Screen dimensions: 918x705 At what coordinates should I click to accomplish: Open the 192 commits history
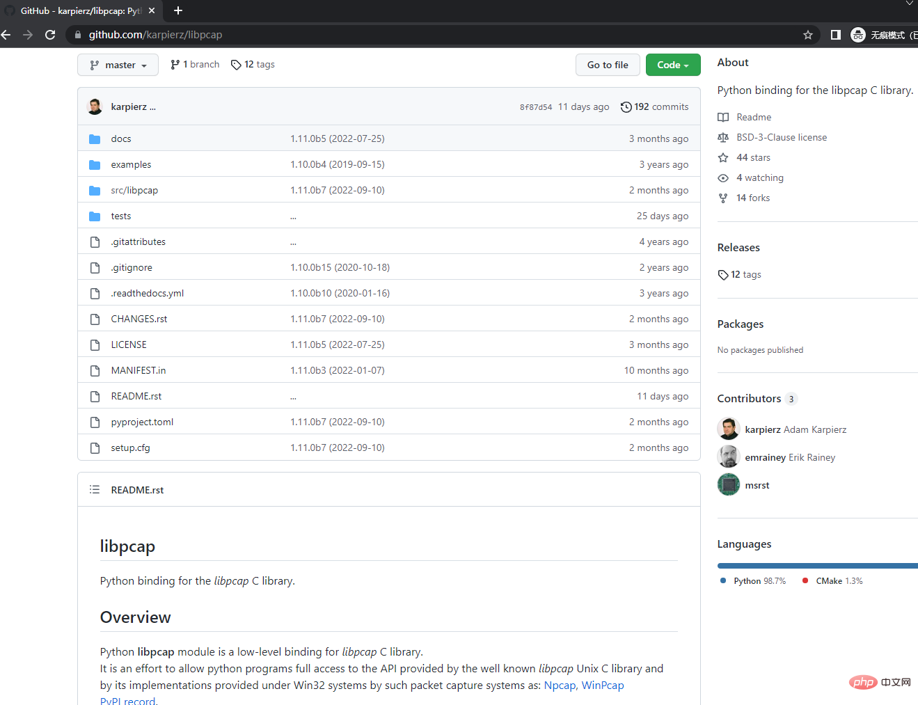pos(655,107)
